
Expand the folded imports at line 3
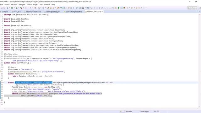click(x=3, y=19)
